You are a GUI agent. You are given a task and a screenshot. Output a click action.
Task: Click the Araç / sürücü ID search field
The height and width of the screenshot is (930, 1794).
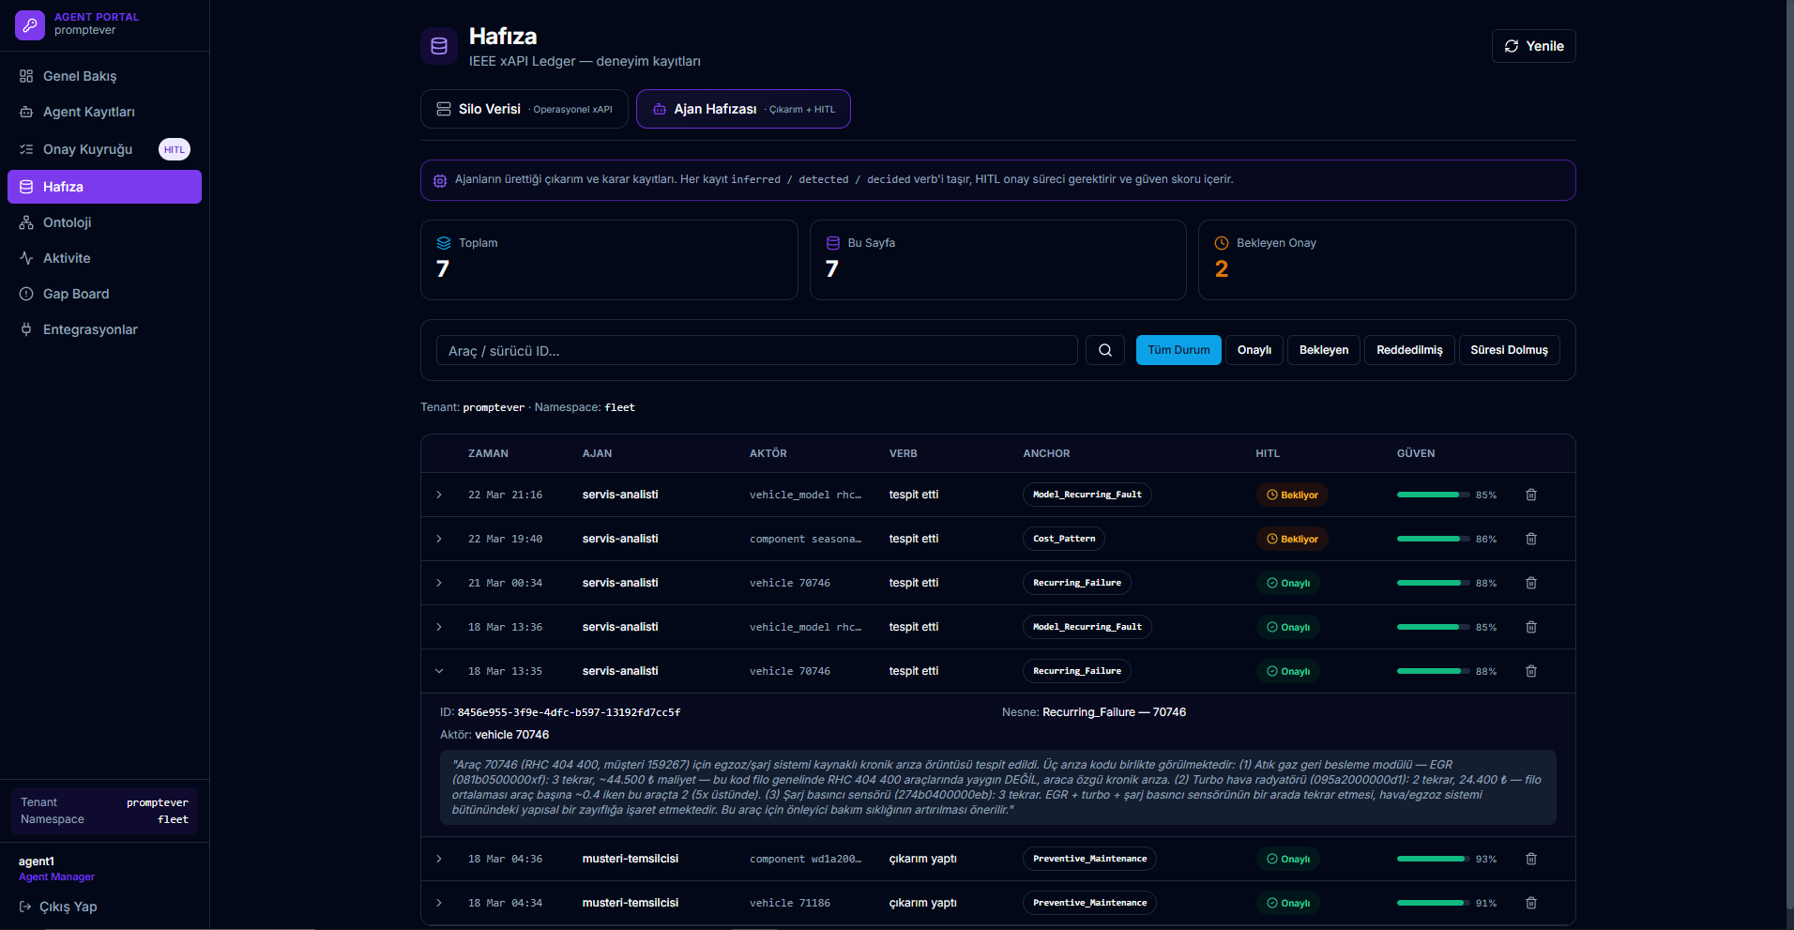(x=755, y=350)
